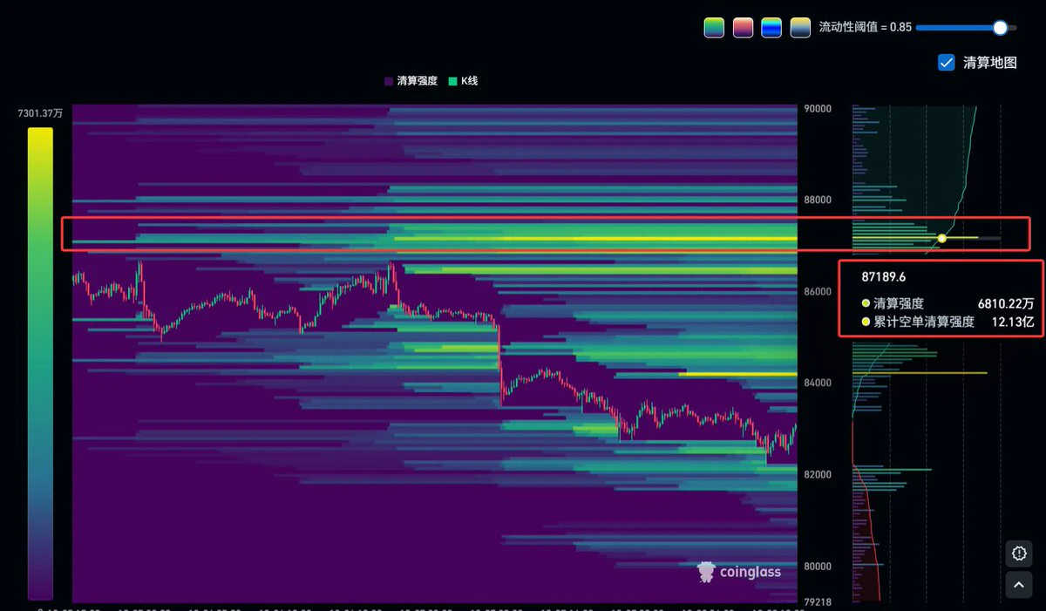Click the 80000 price axis label
Viewport: 1046px width, 611px height.
818,566
